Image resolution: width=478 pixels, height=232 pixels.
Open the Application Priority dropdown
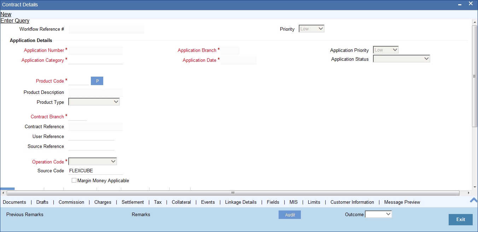(386, 50)
